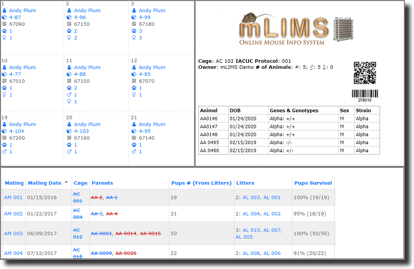The width and height of the screenshot is (414, 269).
Task: Click the mLIMS mouse logo
Action: pyautogui.click(x=253, y=21)
